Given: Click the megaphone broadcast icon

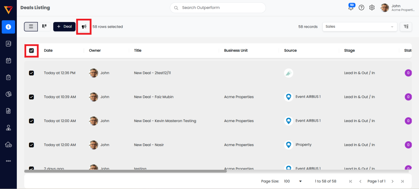Looking at the screenshot, I should point(84,27).
